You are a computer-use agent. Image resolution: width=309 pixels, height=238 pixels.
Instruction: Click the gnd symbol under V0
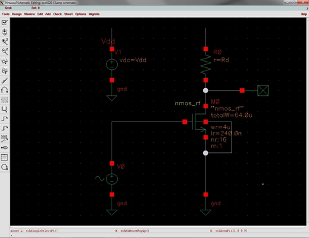(x=112, y=212)
